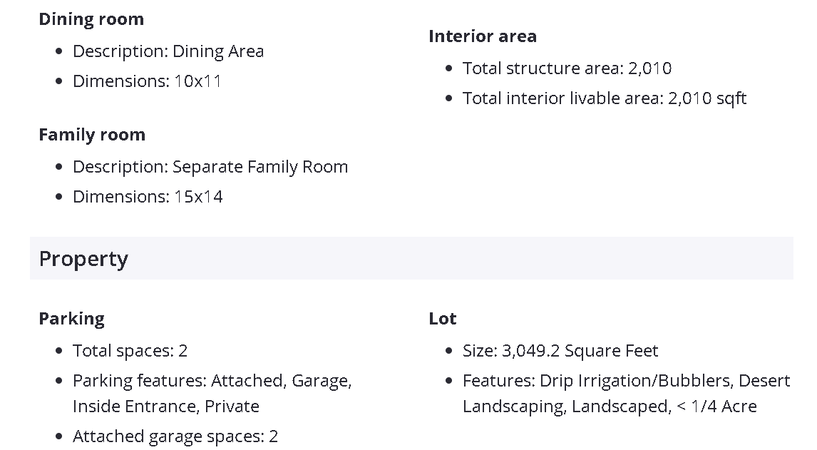Click the Parking heading
Viewport: 817px width, 450px height.
pyautogui.click(x=71, y=319)
